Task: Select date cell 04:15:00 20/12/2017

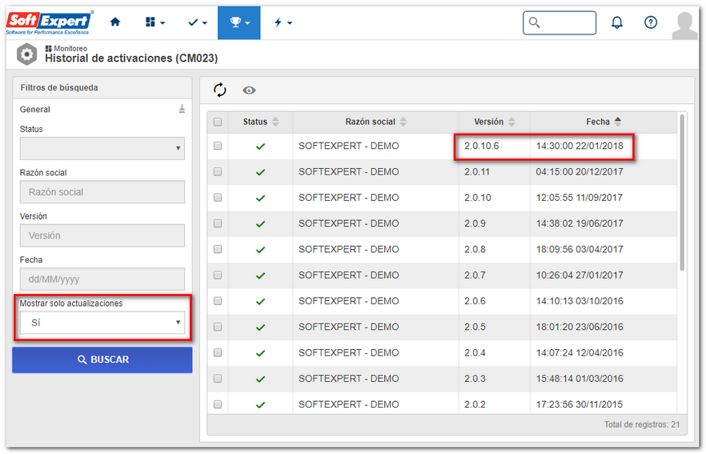Action: click(x=580, y=171)
